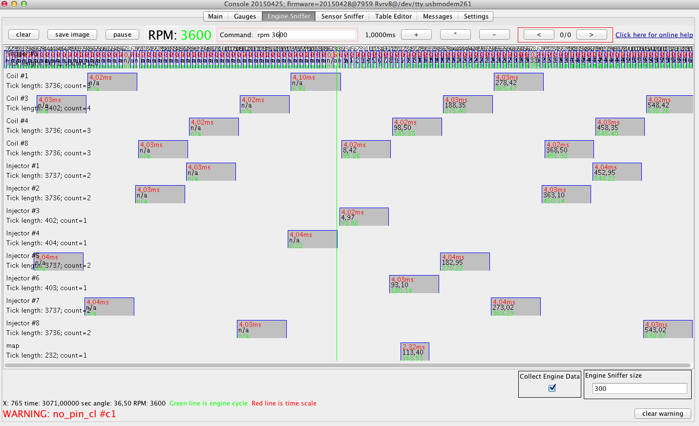Go to next chart with > button
The image size is (699, 426).
pyautogui.click(x=592, y=35)
